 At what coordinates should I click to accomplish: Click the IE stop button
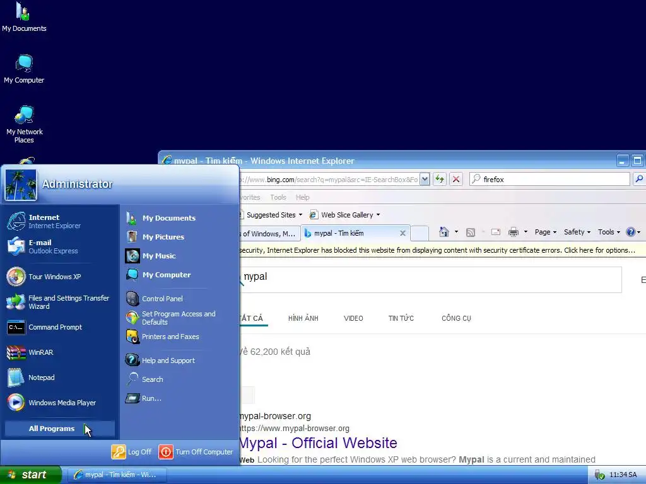tap(456, 179)
